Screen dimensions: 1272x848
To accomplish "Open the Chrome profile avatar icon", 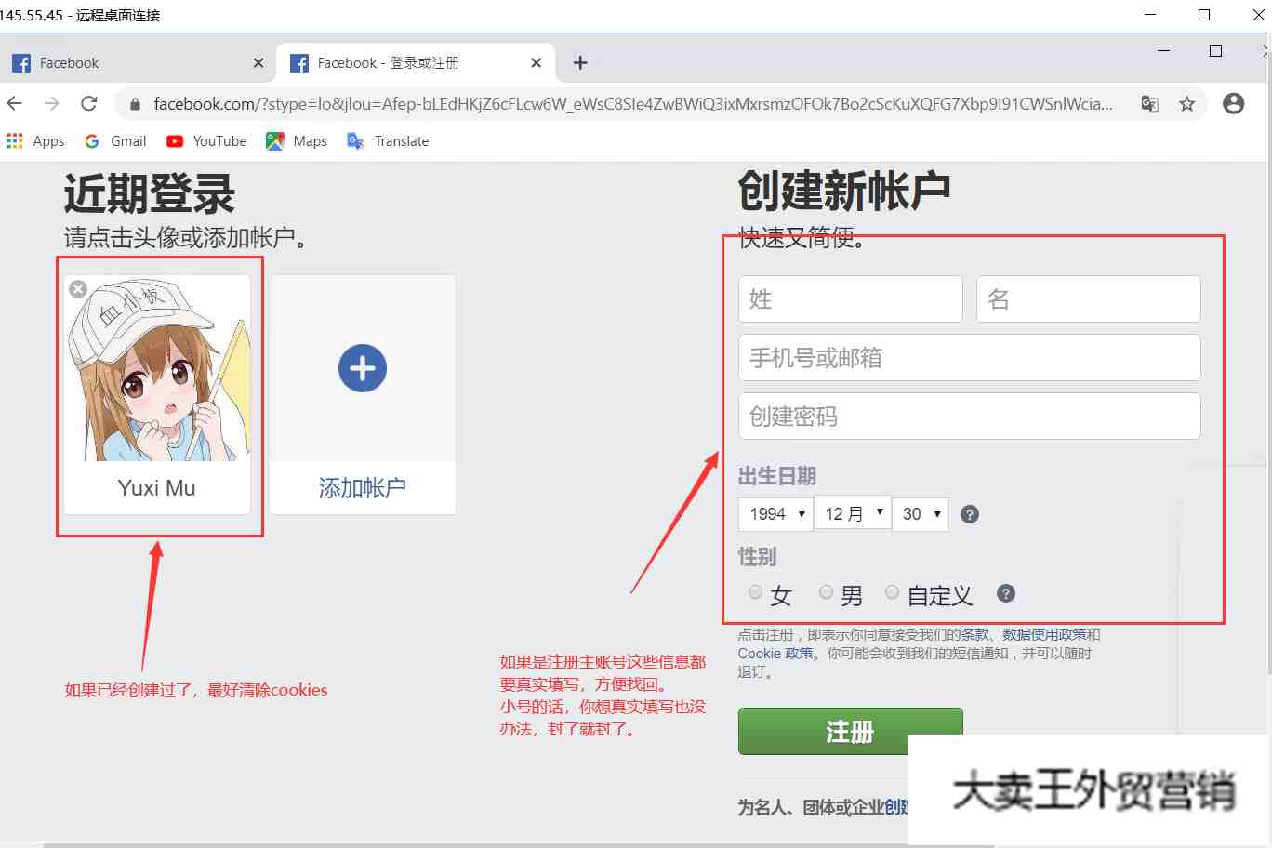I will click(1234, 103).
